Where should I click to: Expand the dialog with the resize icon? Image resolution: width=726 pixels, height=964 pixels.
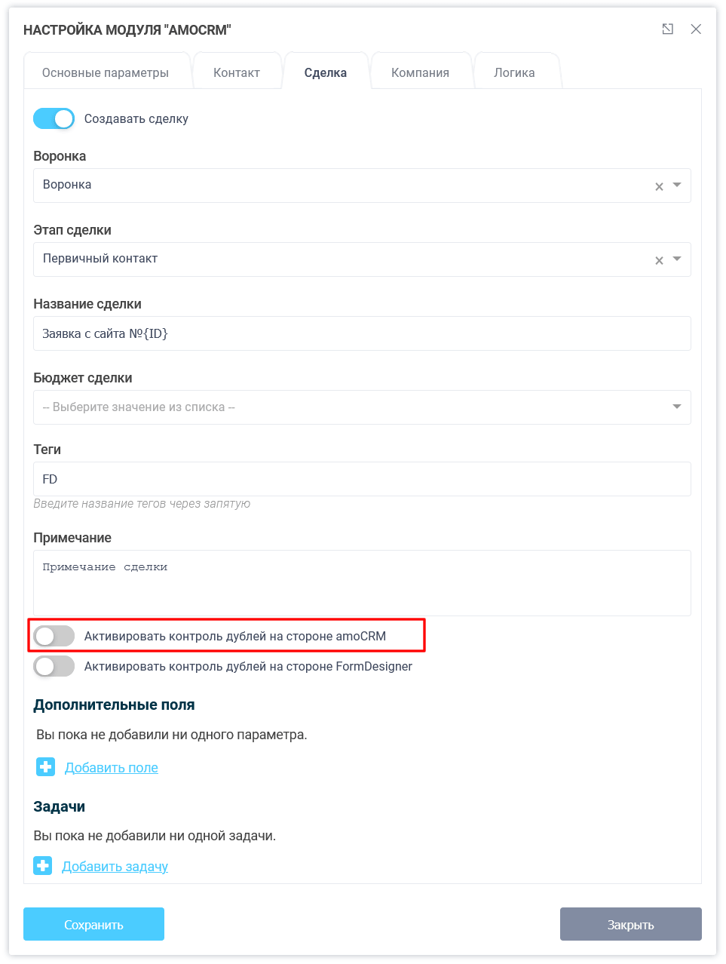(667, 29)
